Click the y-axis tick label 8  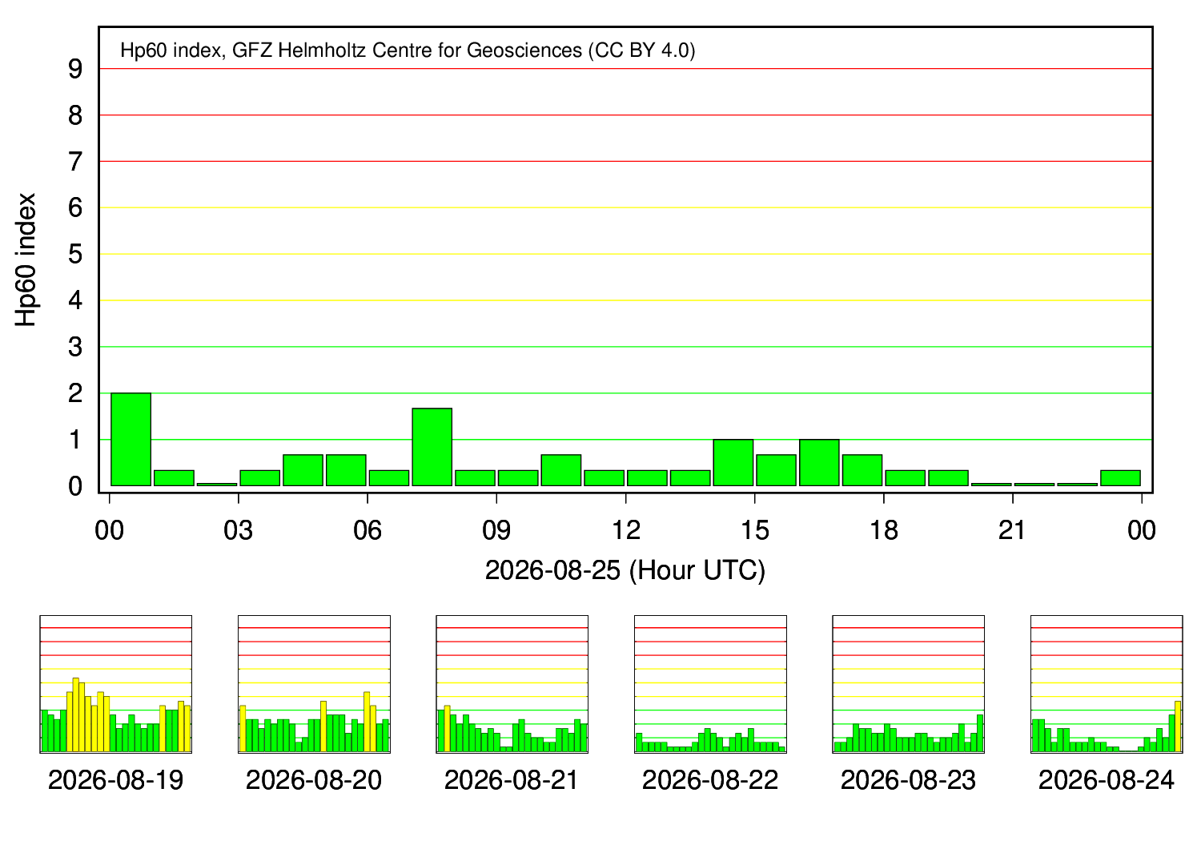[x=75, y=116]
